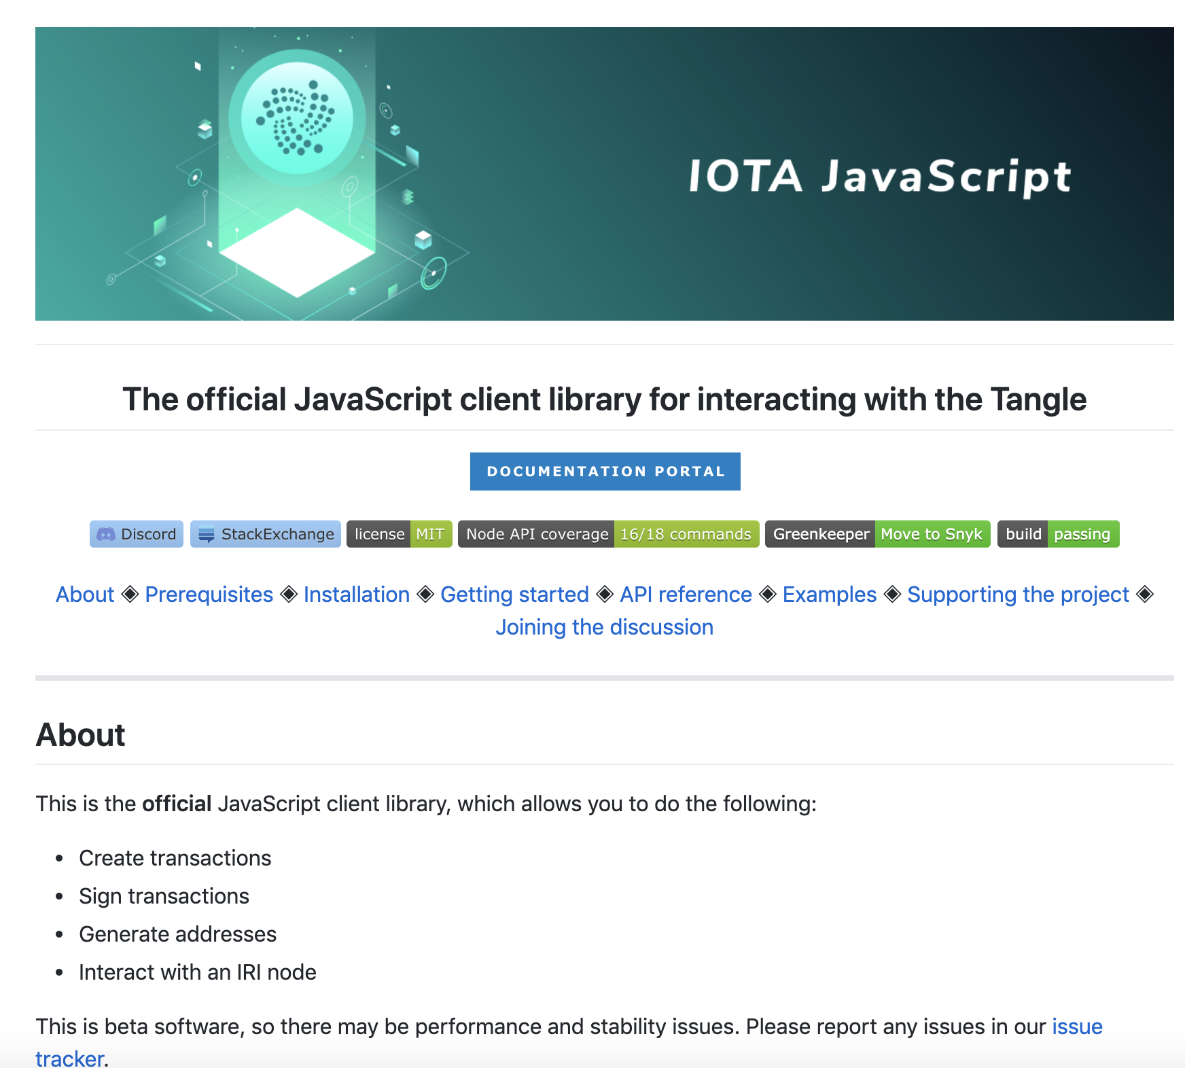
Task: Open the Node API coverage badge
Action: (x=609, y=534)
